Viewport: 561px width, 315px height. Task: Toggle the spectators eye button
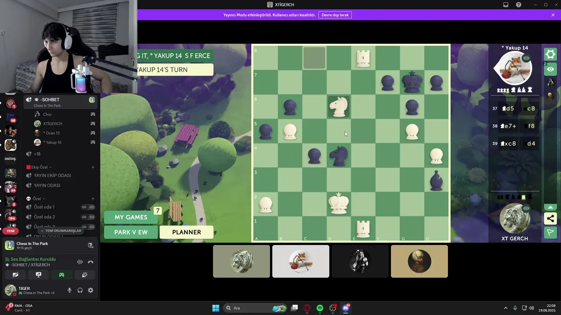click(x=550, y=69)
